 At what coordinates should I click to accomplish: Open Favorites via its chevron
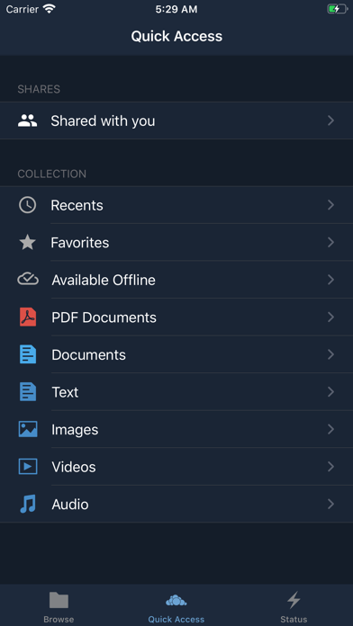pyautogui.click(x=331, y=242)
